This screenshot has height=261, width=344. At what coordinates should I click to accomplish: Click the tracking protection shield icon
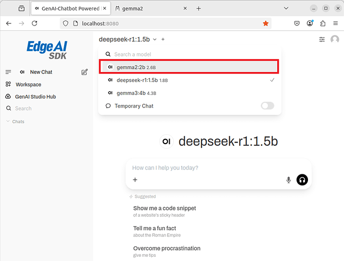click(x=66, y=23)
